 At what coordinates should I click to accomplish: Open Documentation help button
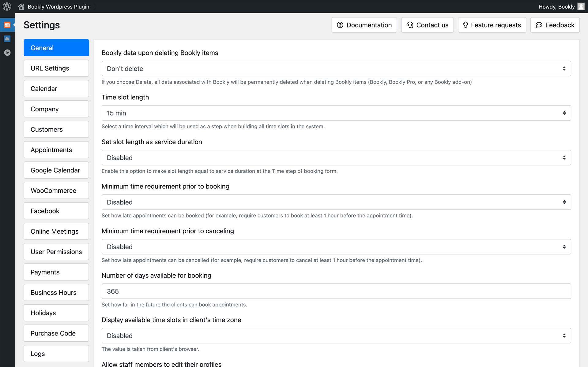364,25
